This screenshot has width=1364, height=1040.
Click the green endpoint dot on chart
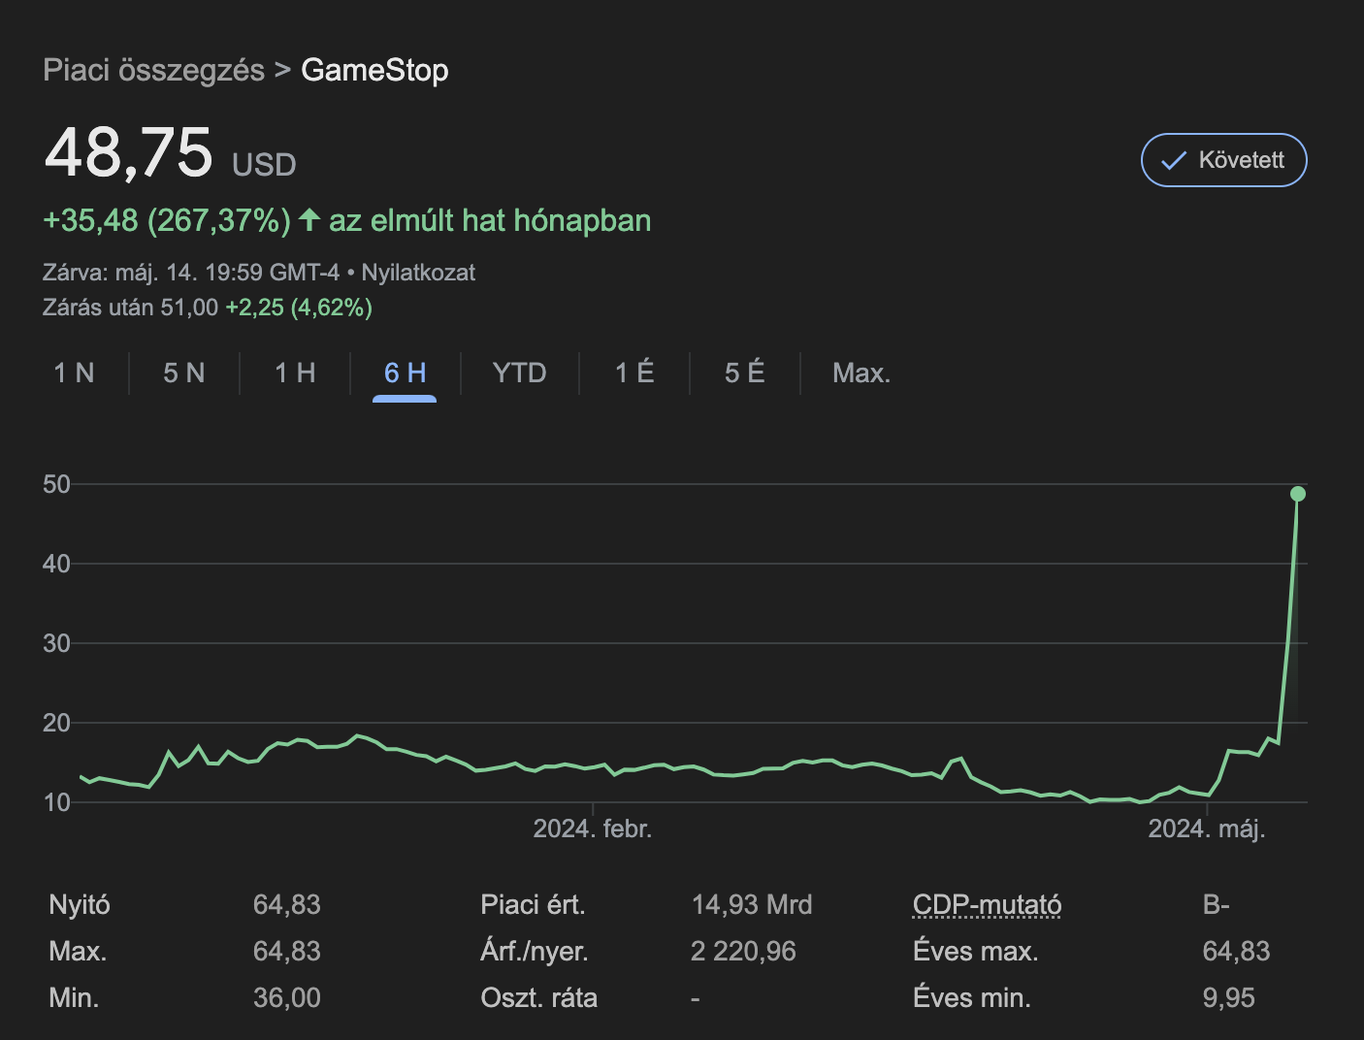tap(1298, 494)
